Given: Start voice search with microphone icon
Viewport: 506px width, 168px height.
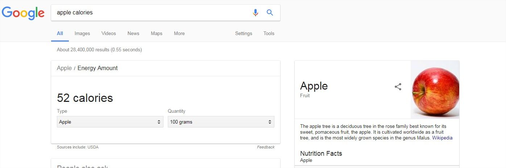Looking at the screenshot, I should click(256, 13).
